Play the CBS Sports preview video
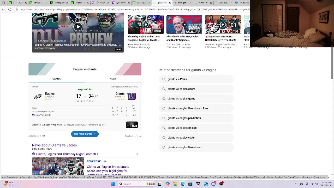The image size is (334, 188). tap(78, 26)
